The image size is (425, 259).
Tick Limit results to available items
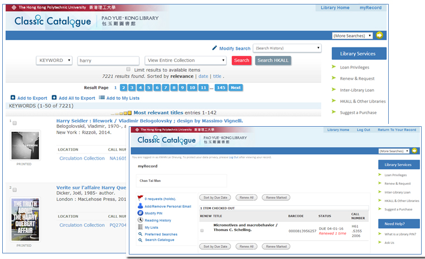pos(128,69)
